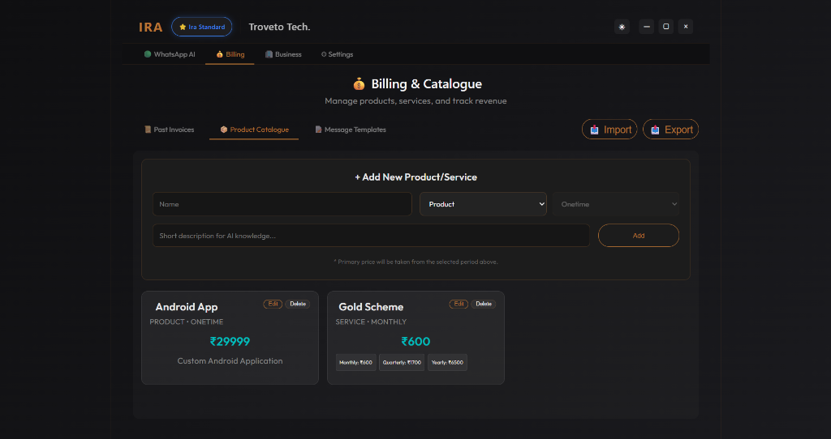Click the Add product button
The height and width of the screenshot is (439, 831).
[639, 236]
